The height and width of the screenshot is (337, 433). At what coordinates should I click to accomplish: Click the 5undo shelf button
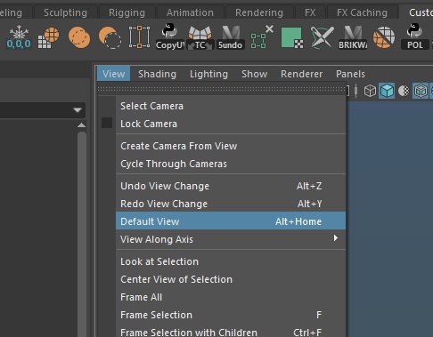coord(231,37)
